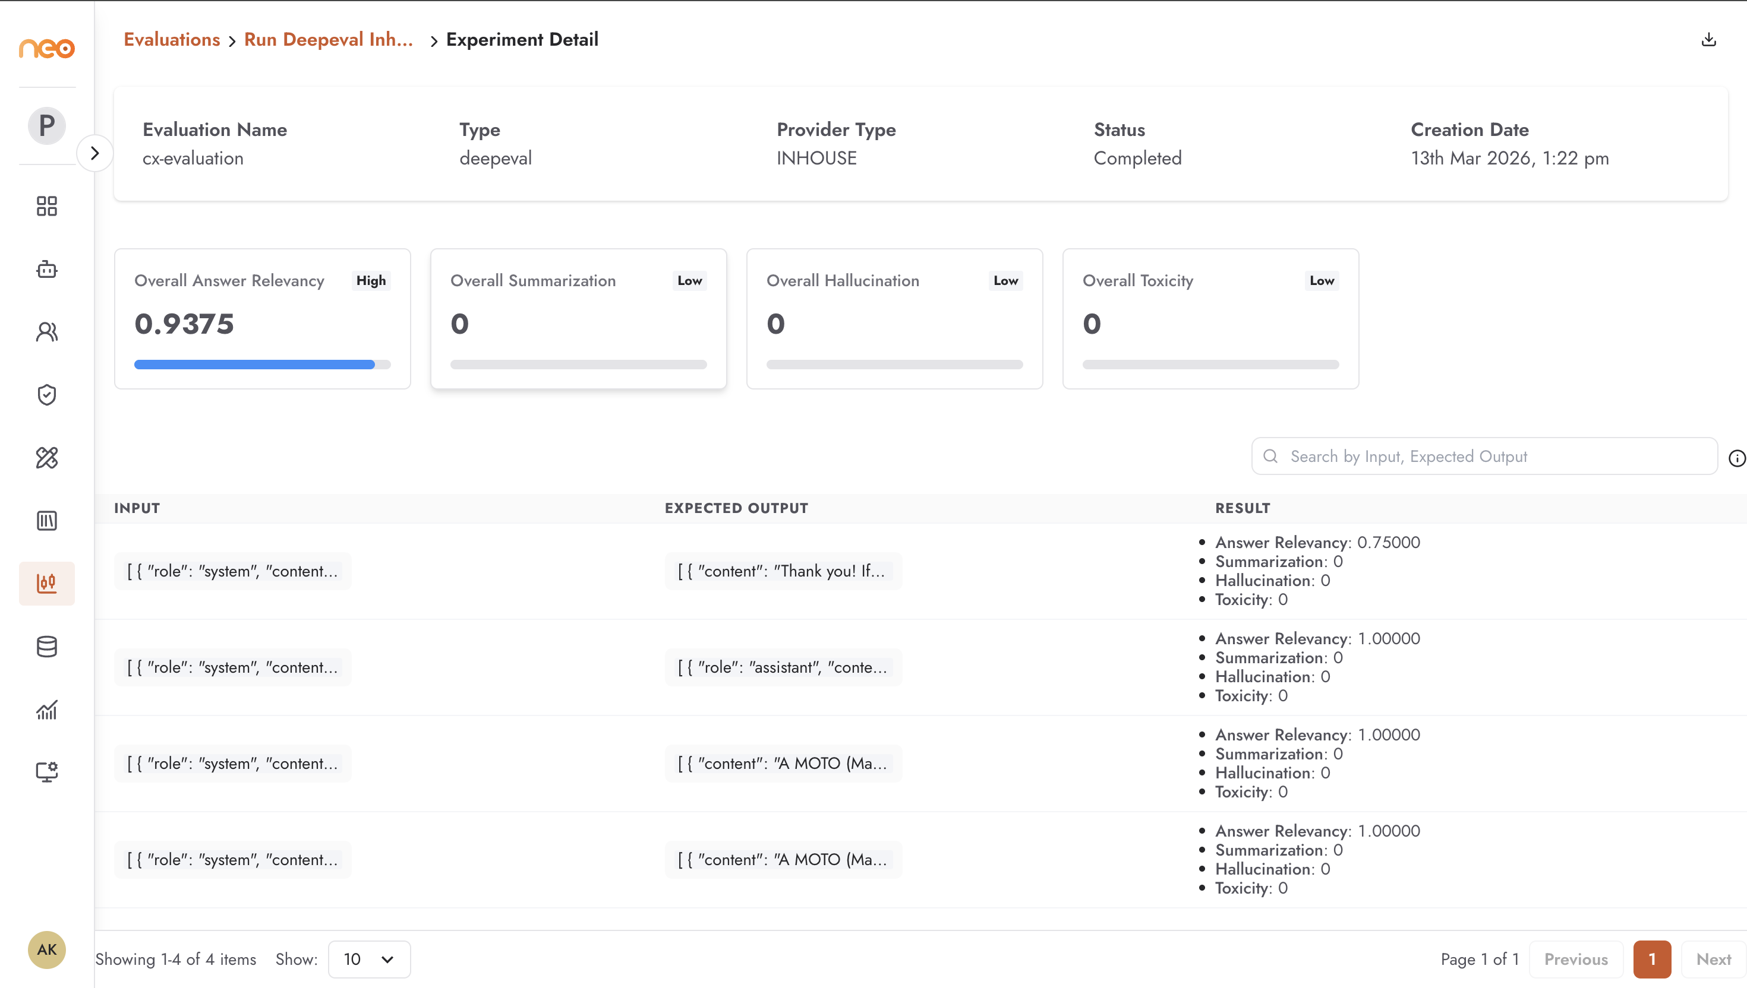Open the AK user avatar menu
Screen dimensions: 1747x988
(46, 949)
